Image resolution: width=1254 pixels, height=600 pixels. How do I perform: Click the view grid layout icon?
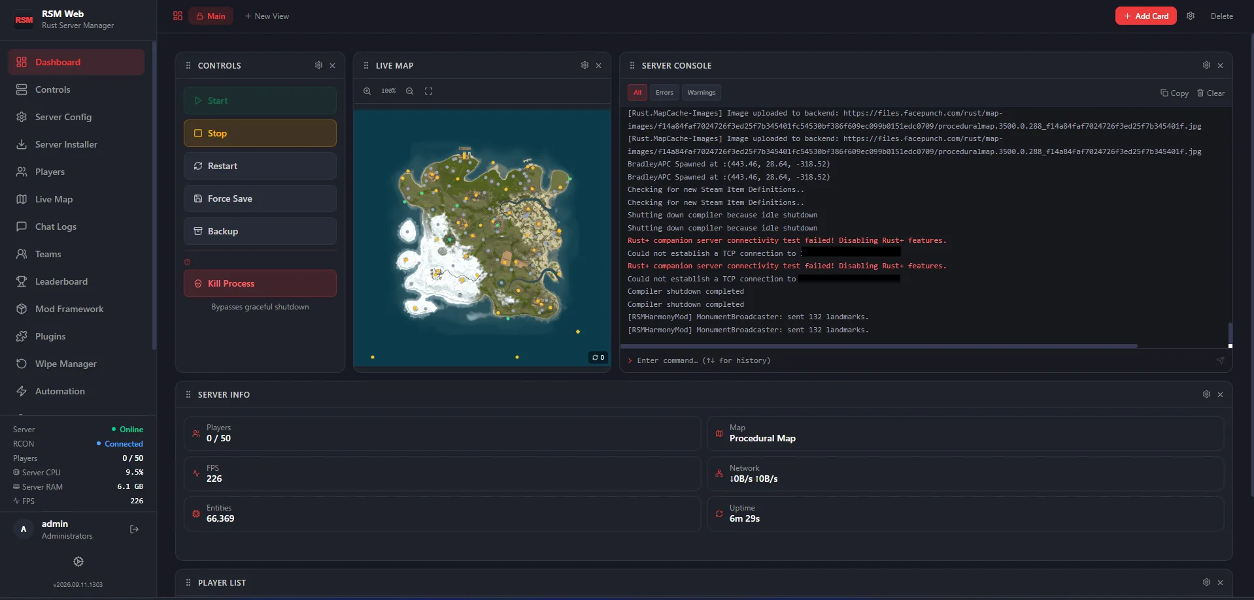point(178,16)
